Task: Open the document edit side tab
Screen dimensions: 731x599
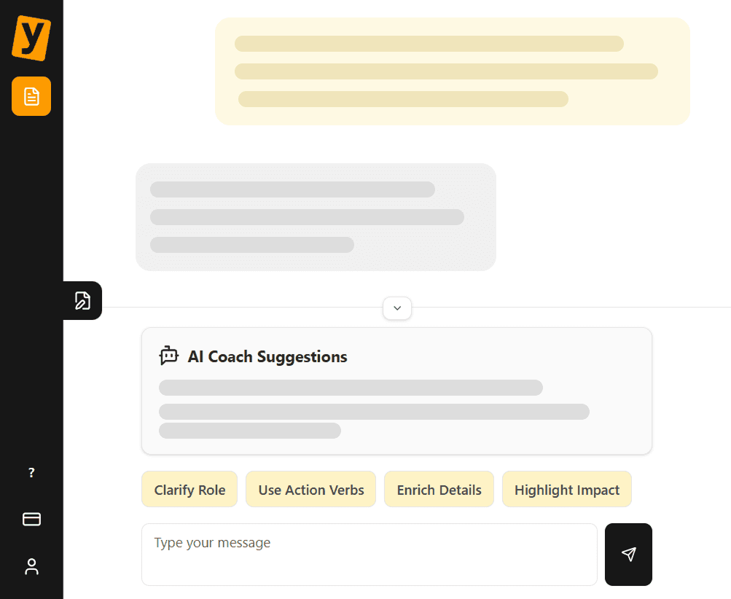Action: coord(82,301)
